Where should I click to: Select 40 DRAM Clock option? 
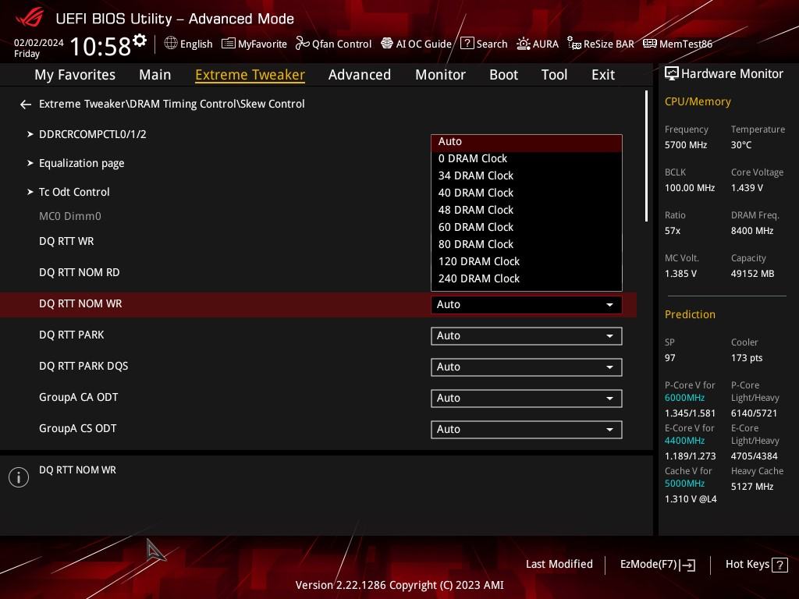(527, 193)
